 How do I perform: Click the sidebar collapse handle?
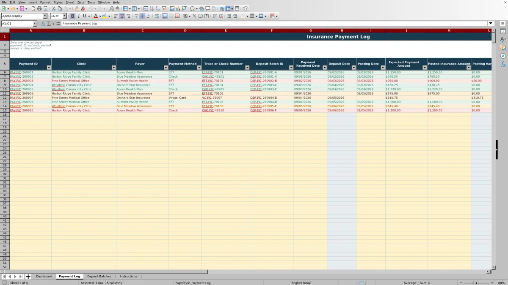497,149
